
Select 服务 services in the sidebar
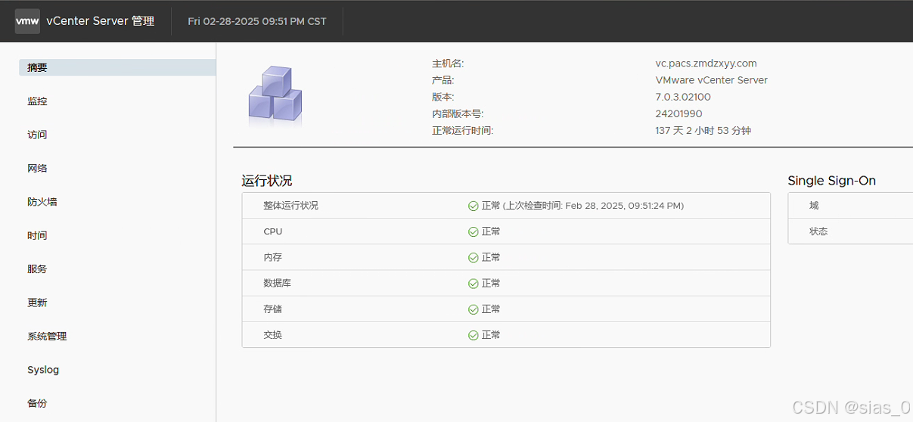point(38,268)
